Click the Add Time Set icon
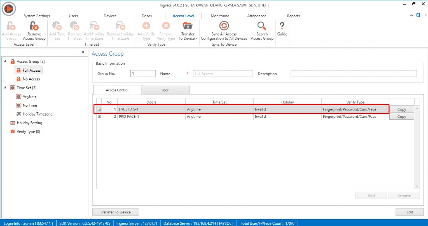This screenshot has height=226, width=428. [x=57, y=26]
